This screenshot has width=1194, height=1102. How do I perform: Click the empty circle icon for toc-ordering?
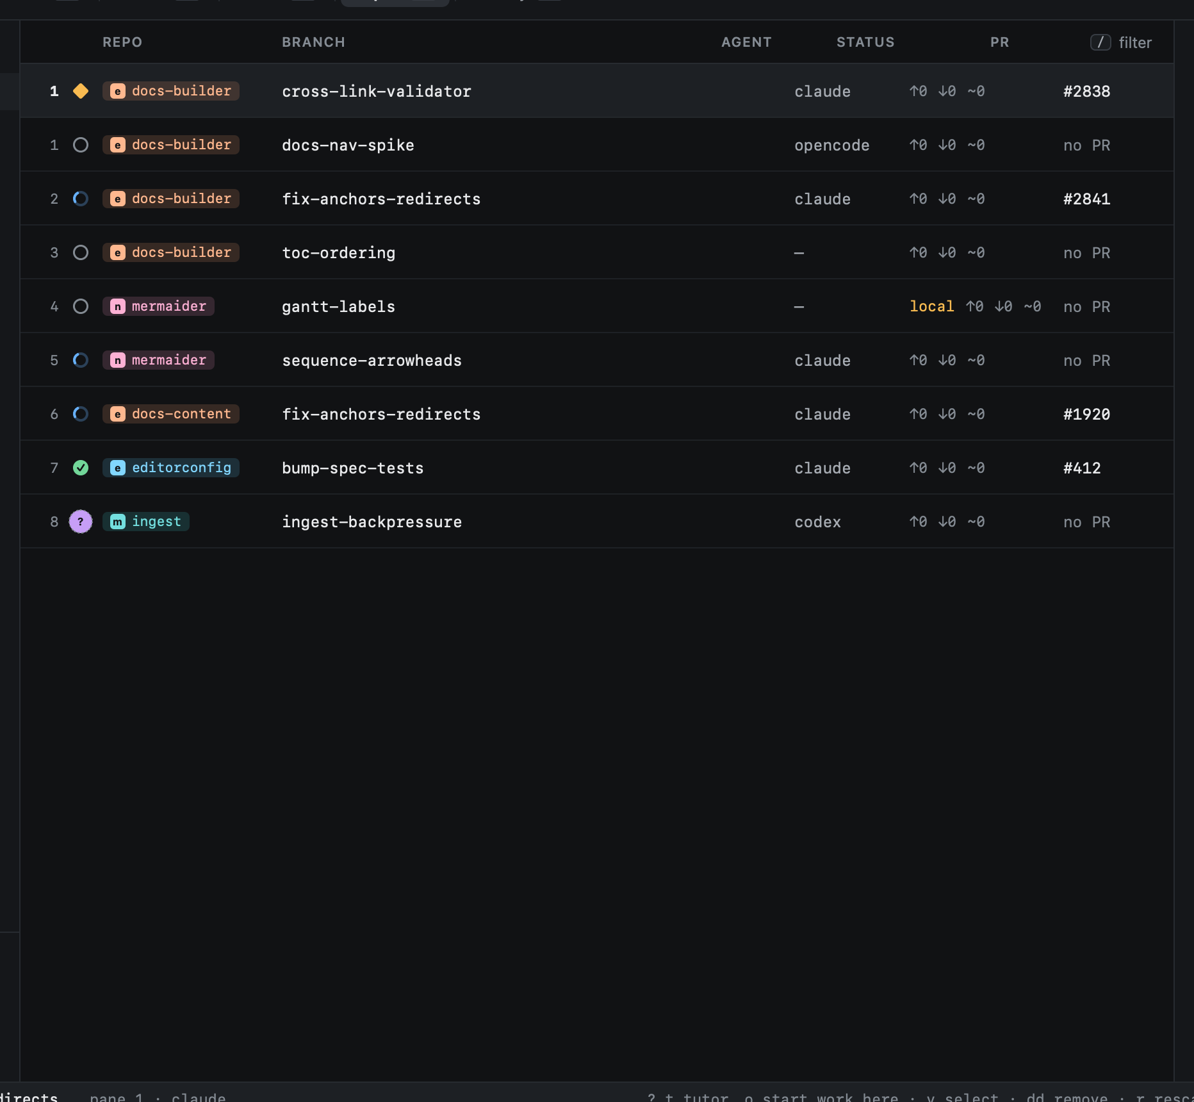[x=81, y=252]
